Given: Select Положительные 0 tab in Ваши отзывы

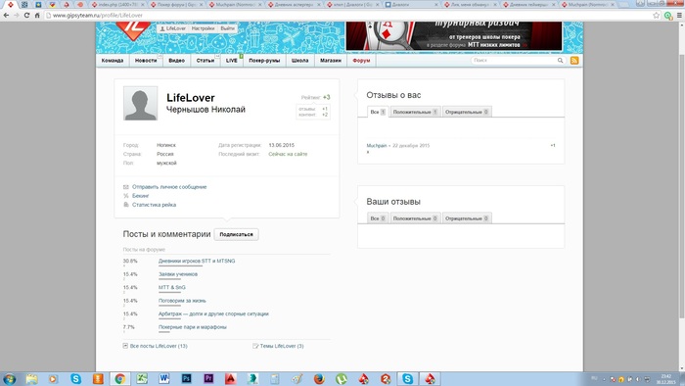Looking at the screenshot, I should (x=415, y=218).
